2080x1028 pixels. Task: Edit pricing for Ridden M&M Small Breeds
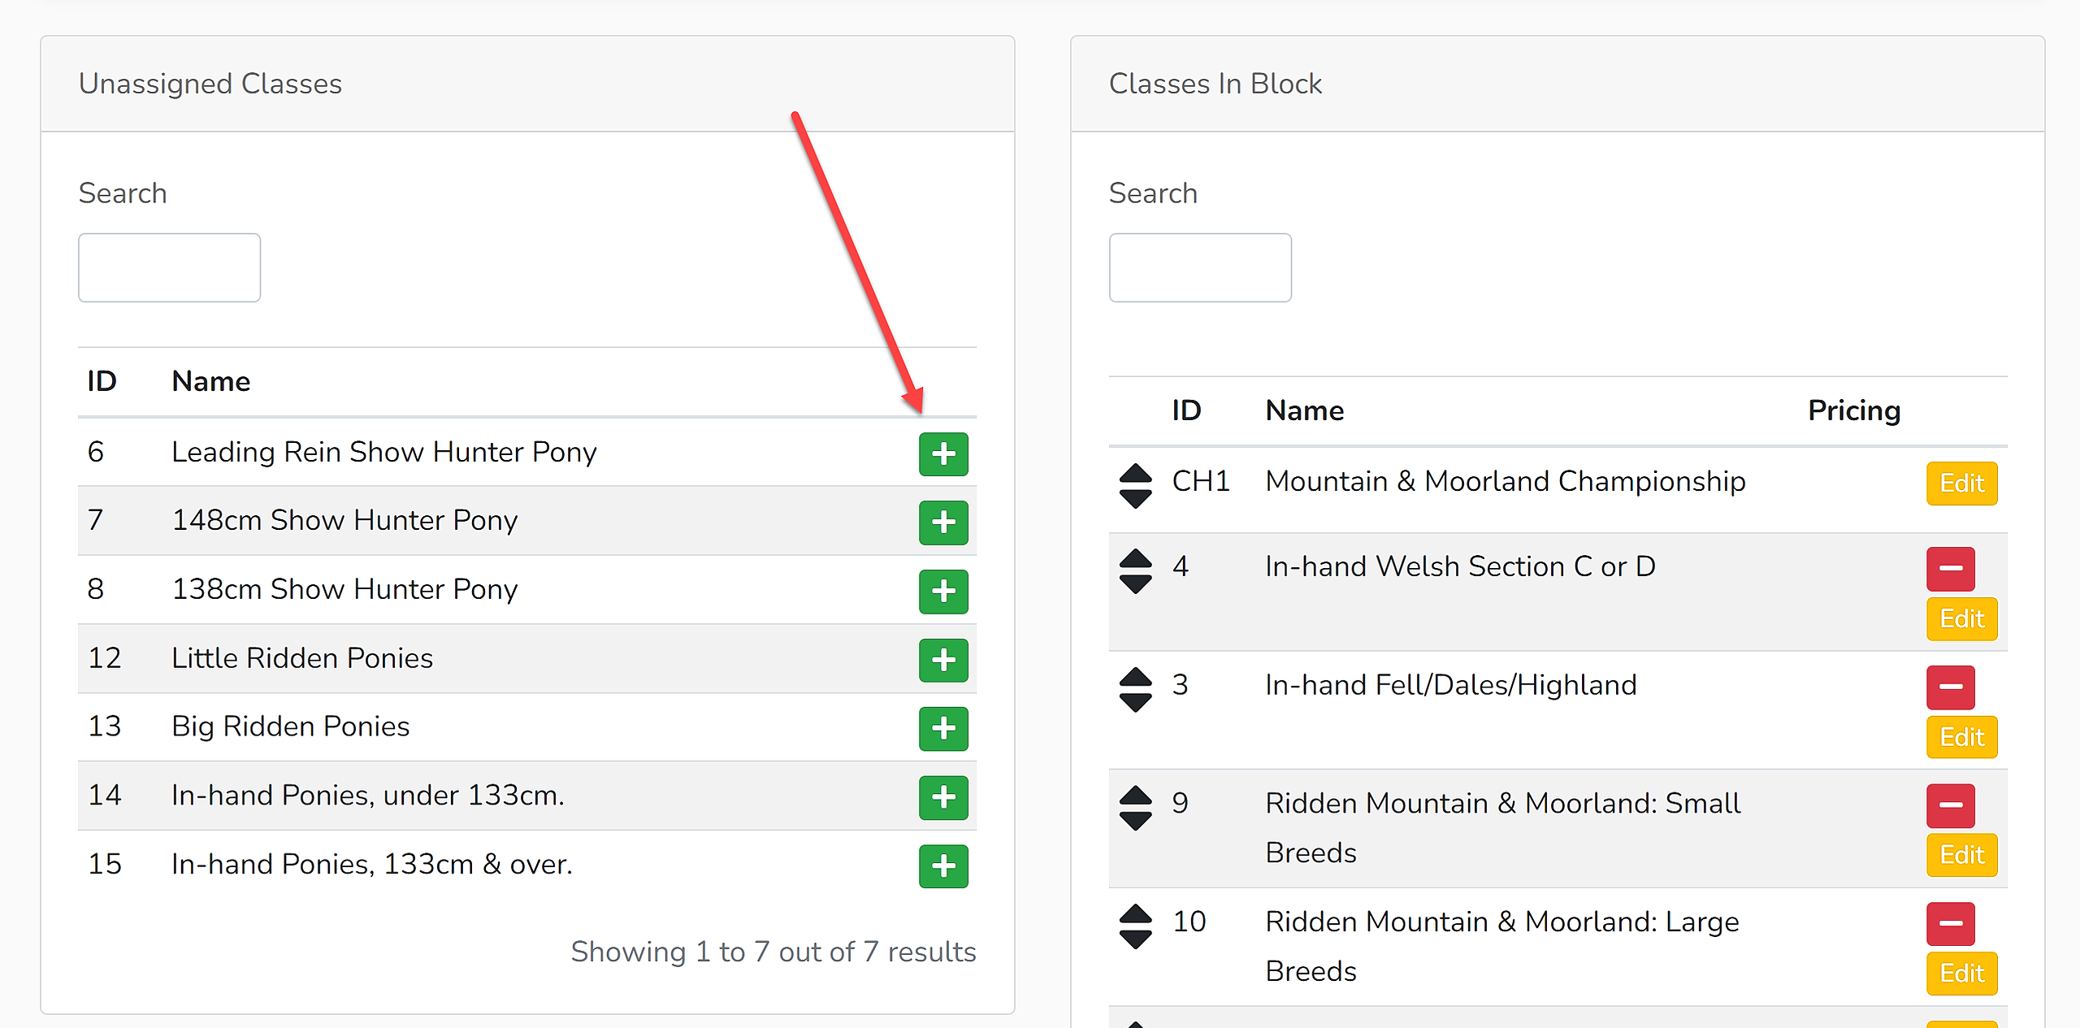[1962, 855]
